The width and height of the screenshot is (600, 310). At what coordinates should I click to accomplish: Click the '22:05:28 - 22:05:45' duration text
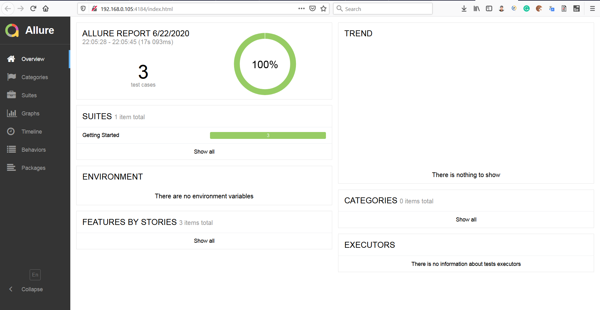127,42
